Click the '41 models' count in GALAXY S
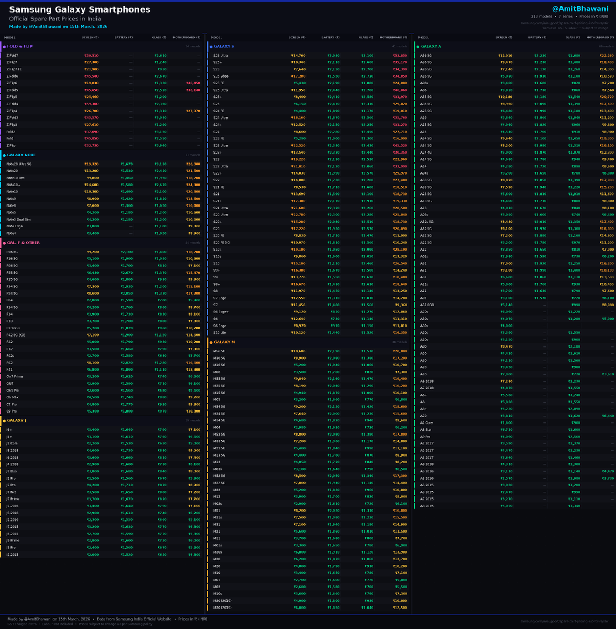Image resolution: width=616 pixels, height=629 pixels. click(x=400, y=47)
